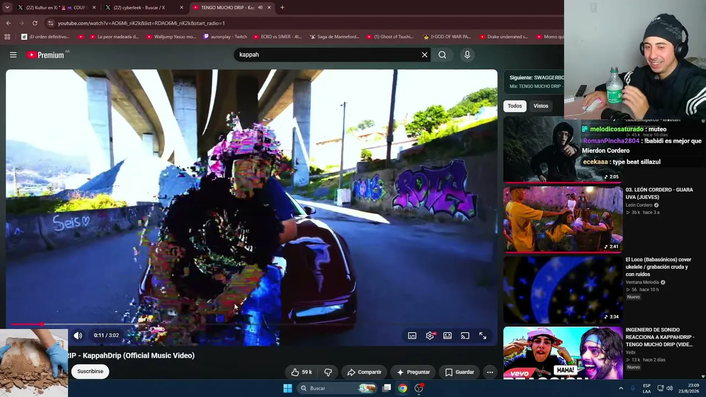The height and width of the screenshot is (397, 706).
Task: Cast the video to a TV
Action: [x=465, y=335]
